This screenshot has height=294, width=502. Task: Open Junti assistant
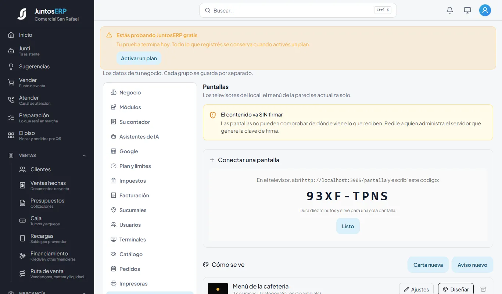pyautogui.click(x=47, y=51)
